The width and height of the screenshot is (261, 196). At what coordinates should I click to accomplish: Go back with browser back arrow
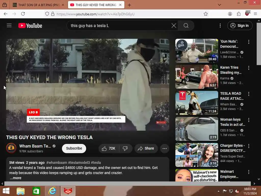pos(6,14)
